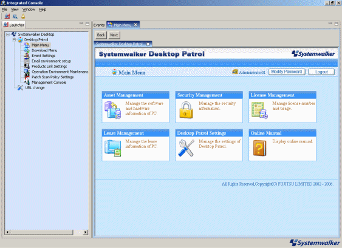Click the Modify Password button

[287, 72]
